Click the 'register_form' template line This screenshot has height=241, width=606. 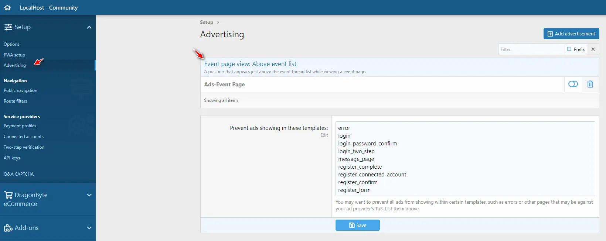coord(354,190)
